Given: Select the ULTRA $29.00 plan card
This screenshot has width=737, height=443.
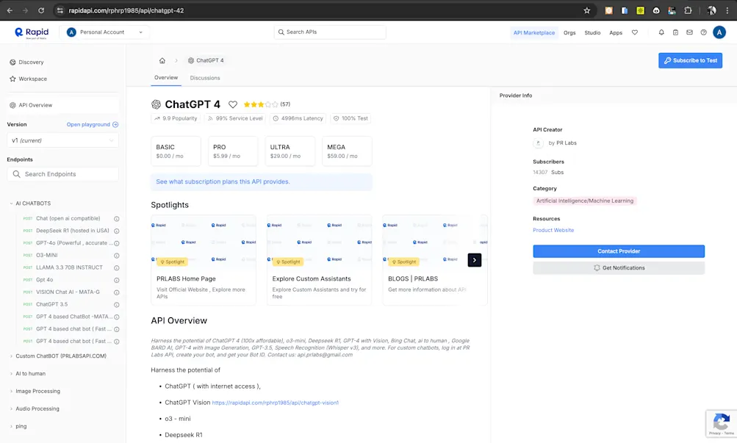Looking at the screenshot, I should pyautogui.click(x=290, y=151).
